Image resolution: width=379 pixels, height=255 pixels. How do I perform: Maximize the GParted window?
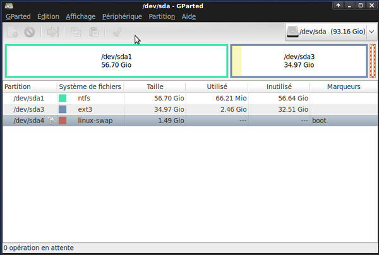(x=361, y=5)
